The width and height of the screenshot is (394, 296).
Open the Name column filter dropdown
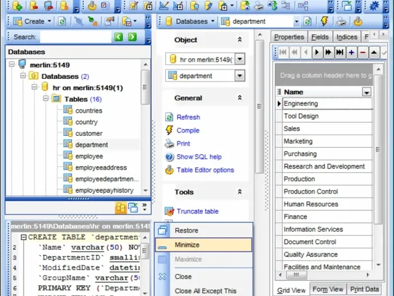[x=366, y=92]
